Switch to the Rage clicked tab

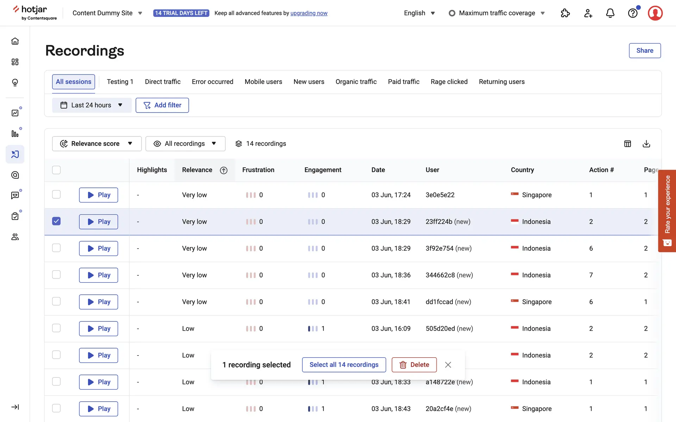449,82
